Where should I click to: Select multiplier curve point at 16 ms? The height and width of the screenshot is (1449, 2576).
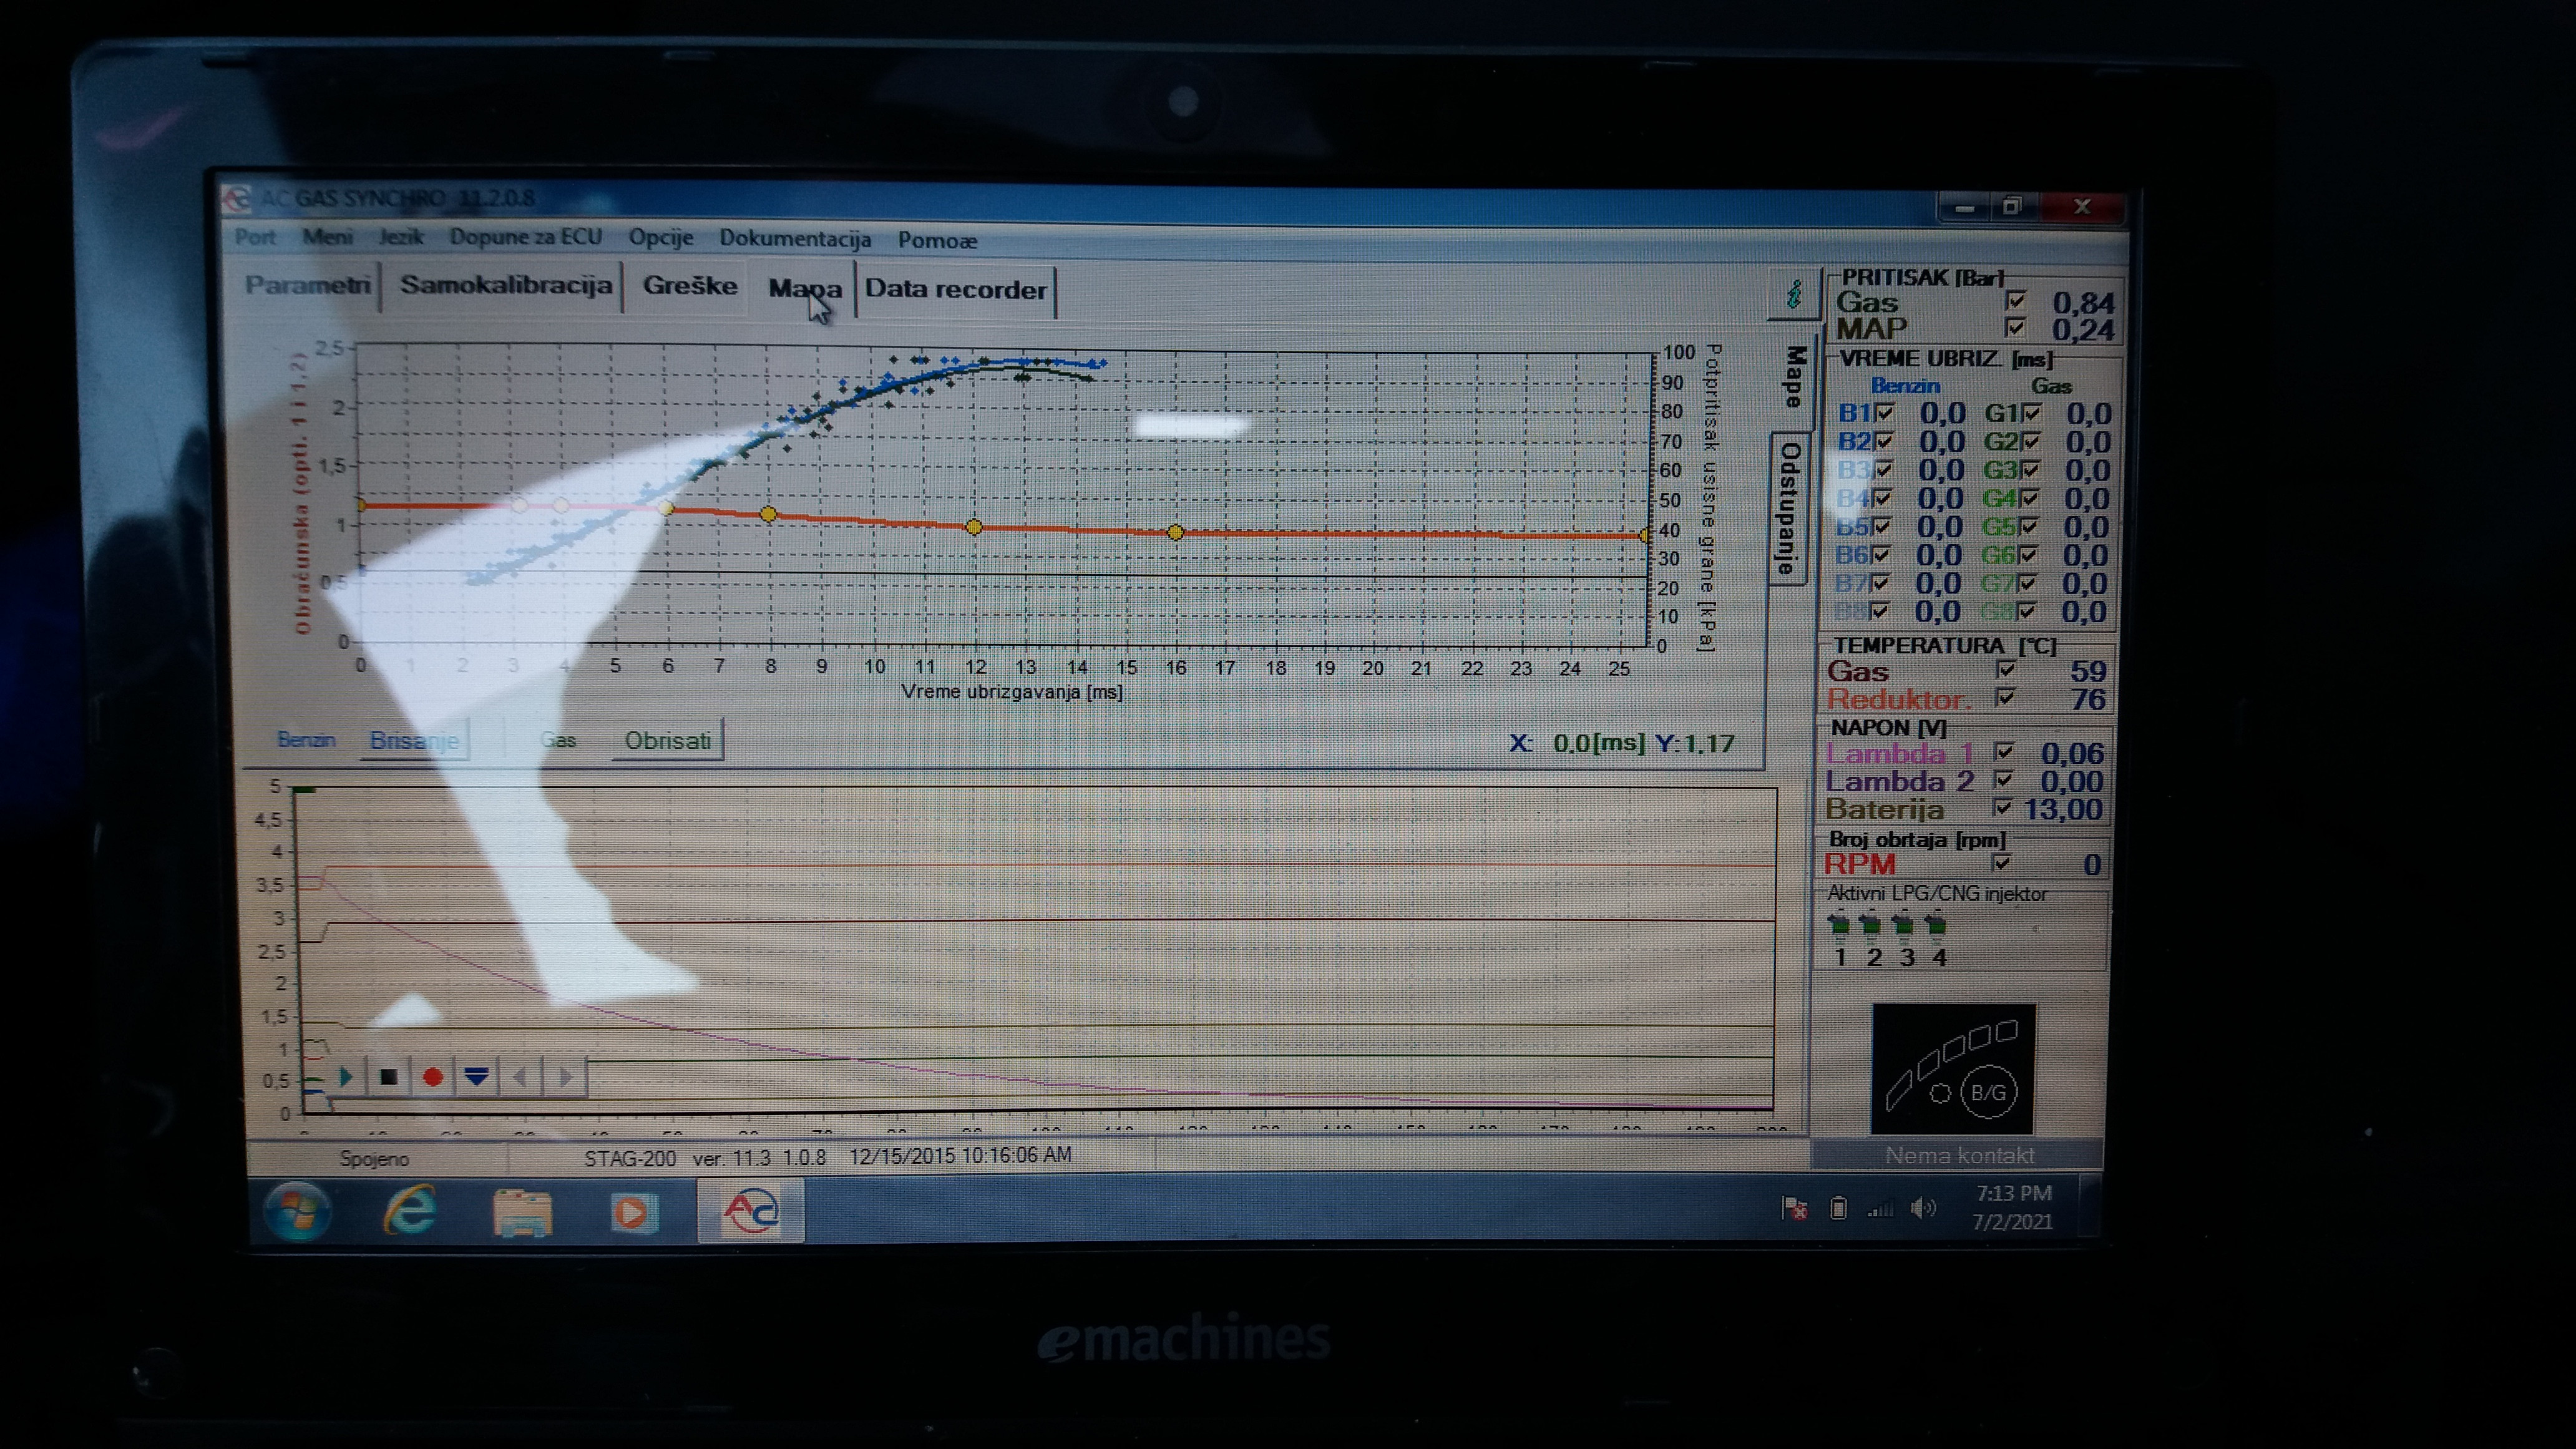(1176, 533)
